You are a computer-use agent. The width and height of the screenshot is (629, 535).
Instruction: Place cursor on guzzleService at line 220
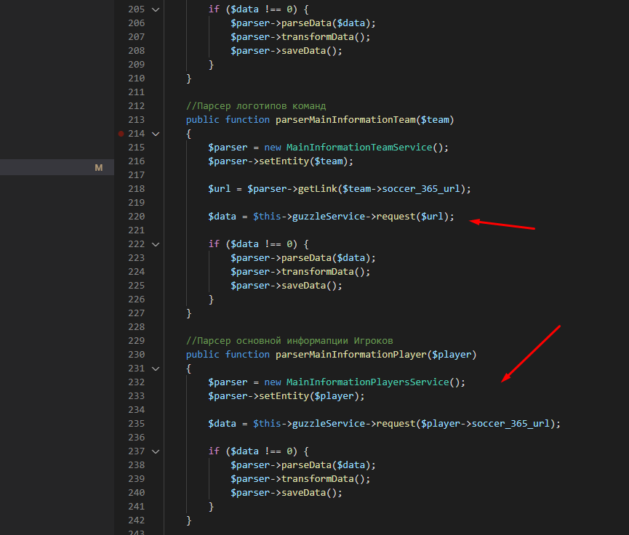(328, 217)
